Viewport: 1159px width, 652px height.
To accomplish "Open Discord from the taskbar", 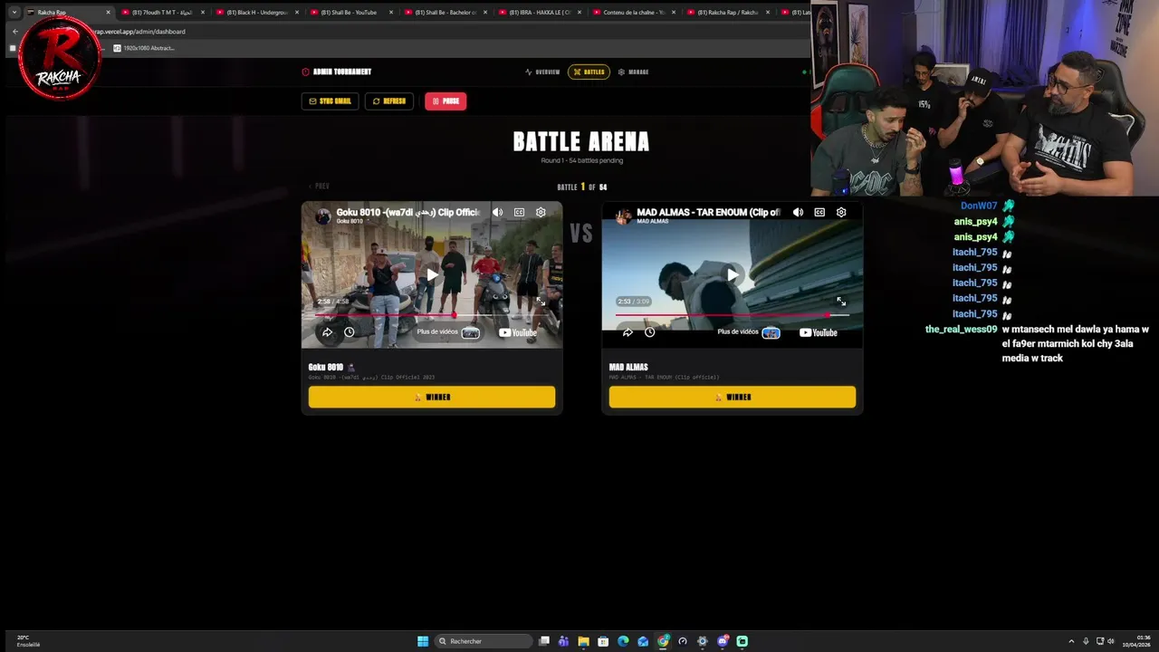I will click(x=723, y=641).
